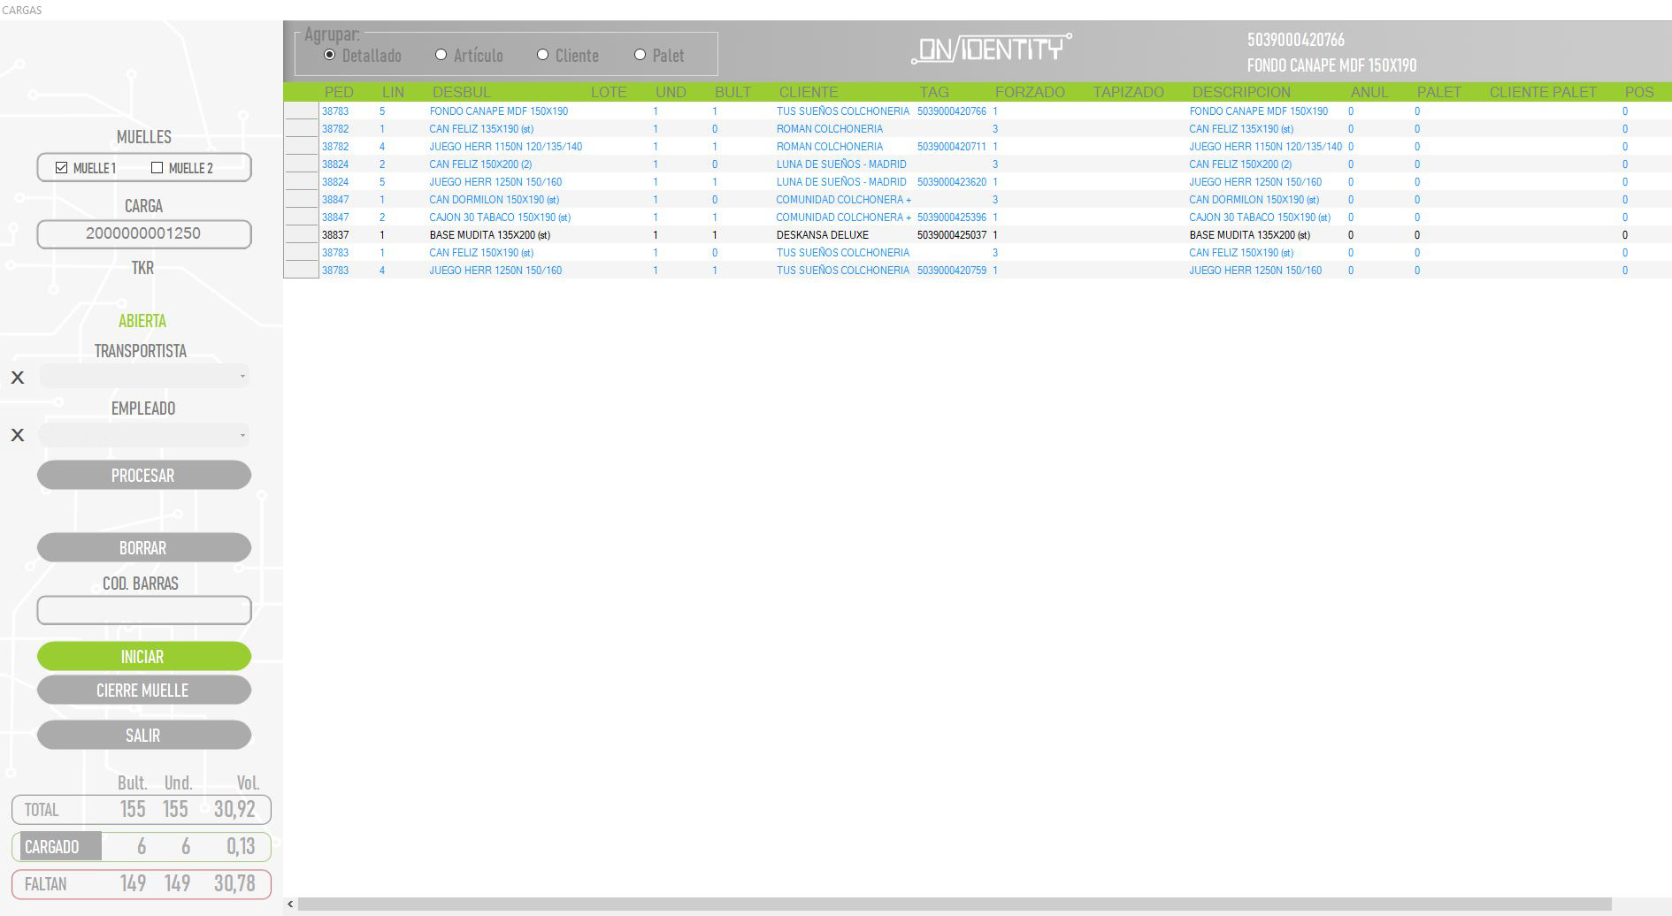Select the BASE MUDITA 135X200 row
This screenshot has height=916, width=1672.
click(978, 235)
